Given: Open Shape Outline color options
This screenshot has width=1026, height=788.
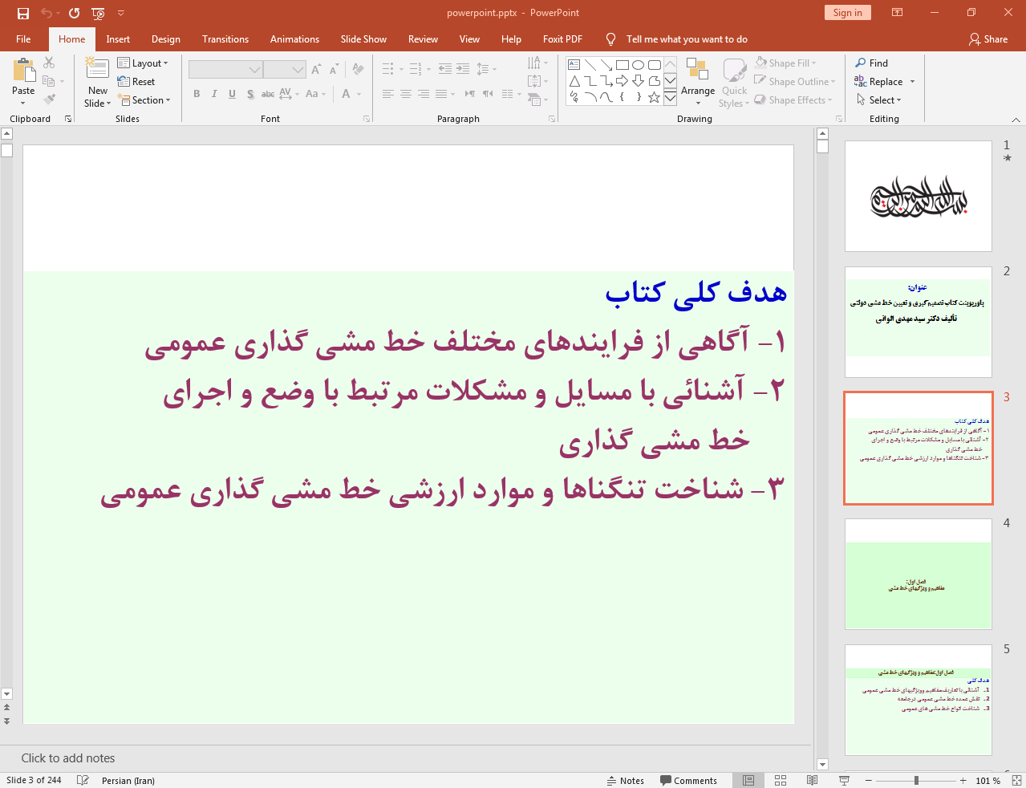Looking at the screenshot, I should [x=796, y=81].
